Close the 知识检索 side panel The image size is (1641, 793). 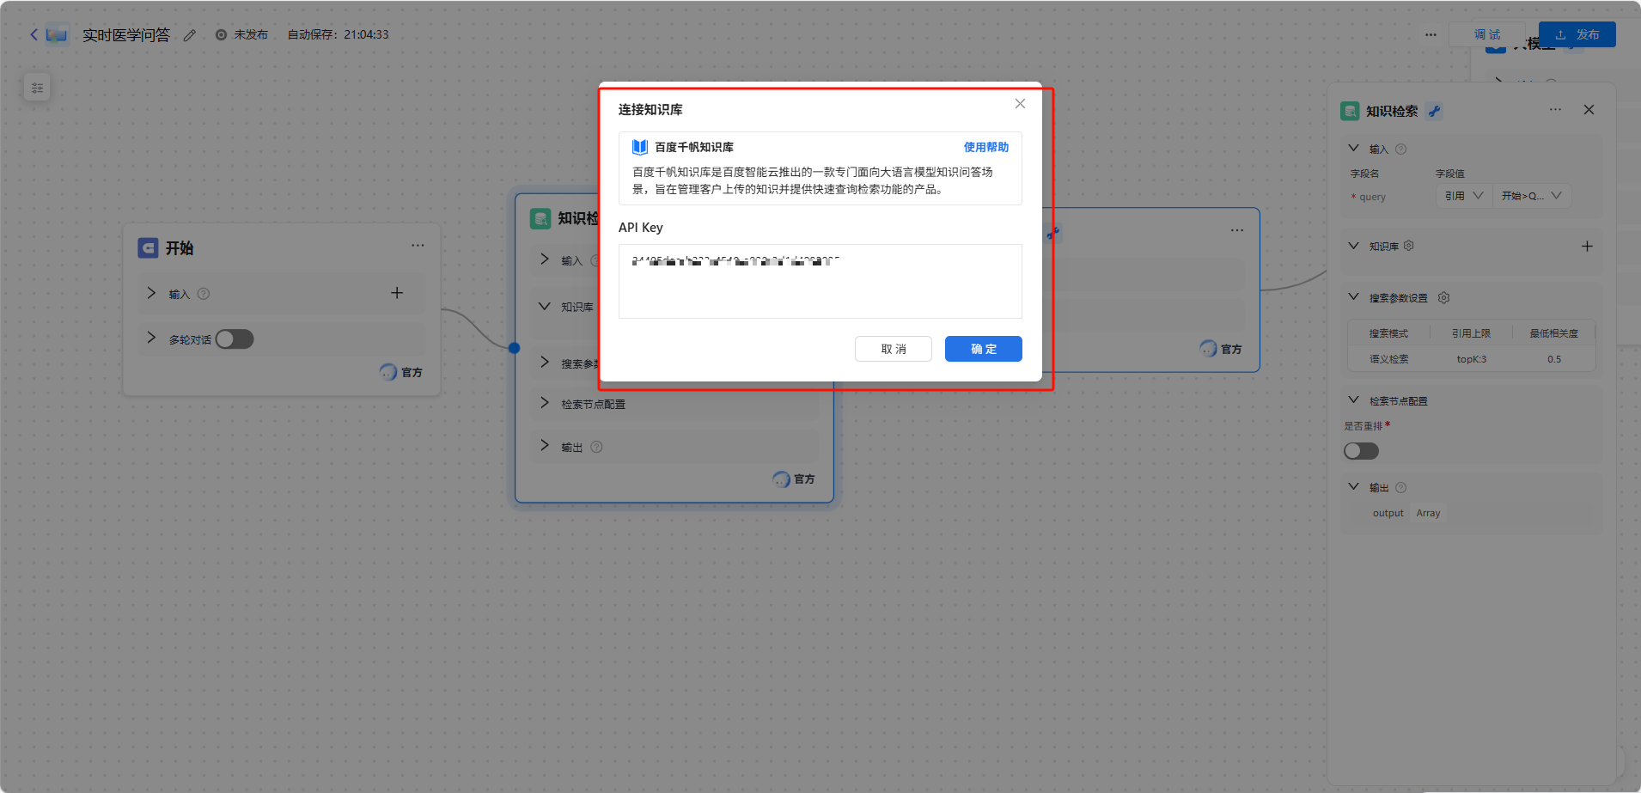[1589, 110]
